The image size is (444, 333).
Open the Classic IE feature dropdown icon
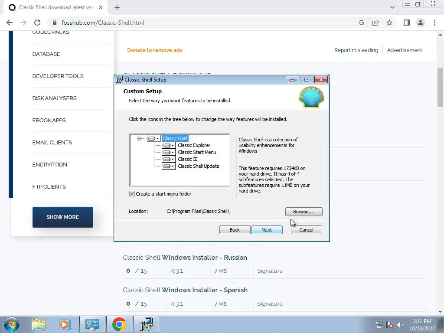click(x=169, y=159)
